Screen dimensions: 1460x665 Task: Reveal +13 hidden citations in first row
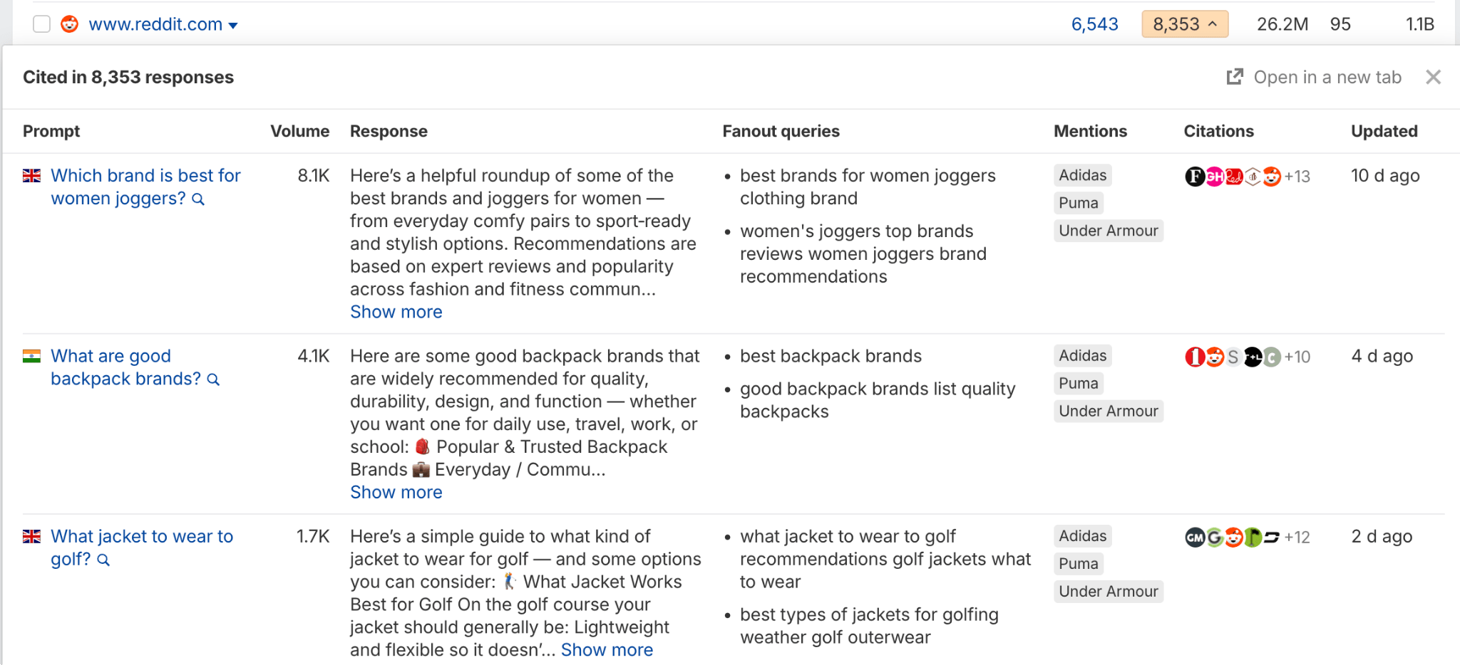coord(1298,177)
